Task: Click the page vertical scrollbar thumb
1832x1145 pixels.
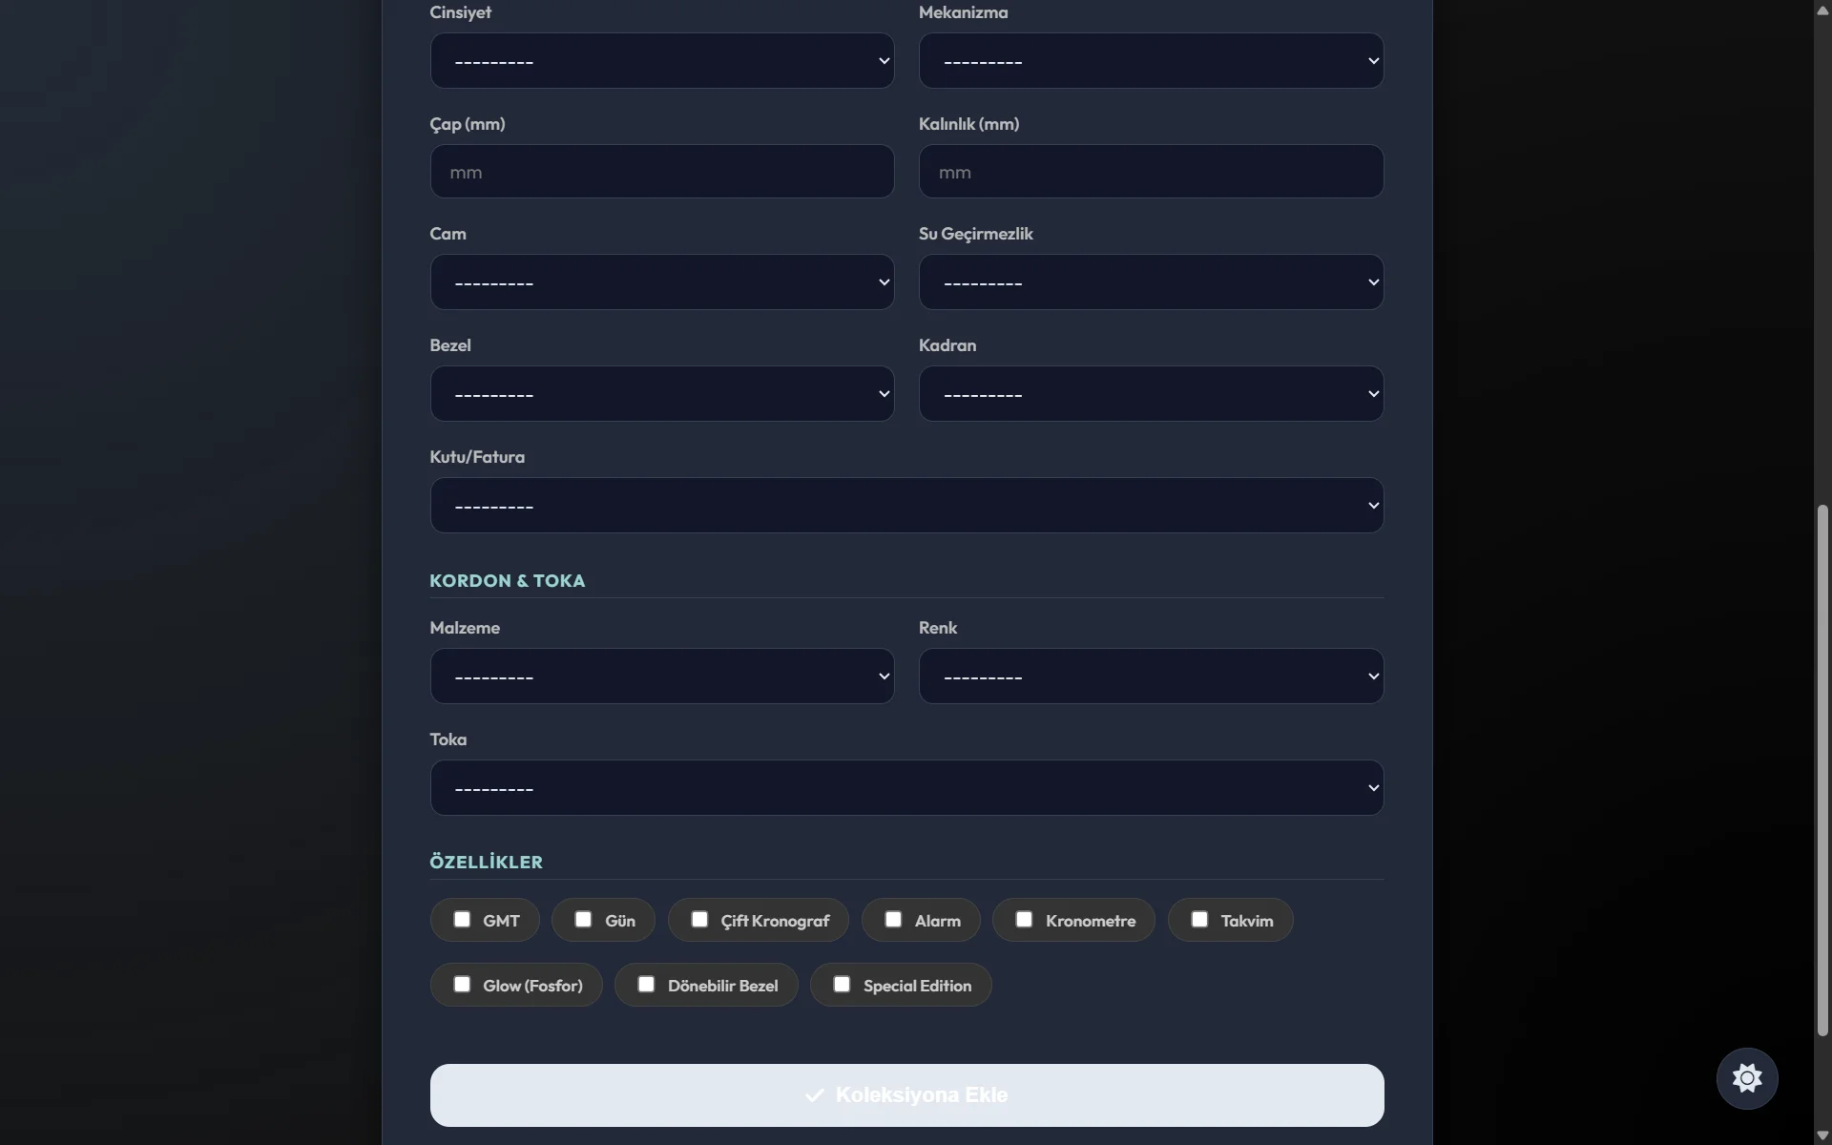Action: (1822, 769)
